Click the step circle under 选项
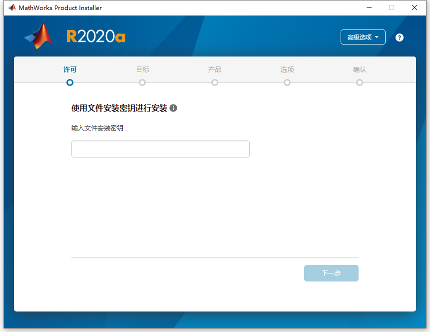Screen dimensions: 430x332 click(x=287, y=82)
